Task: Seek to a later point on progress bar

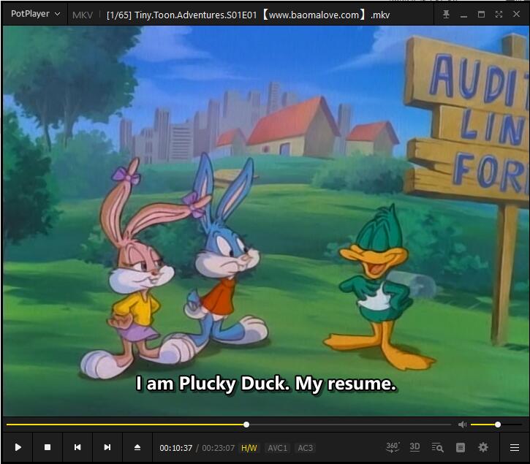Action: tap(350, 425)
